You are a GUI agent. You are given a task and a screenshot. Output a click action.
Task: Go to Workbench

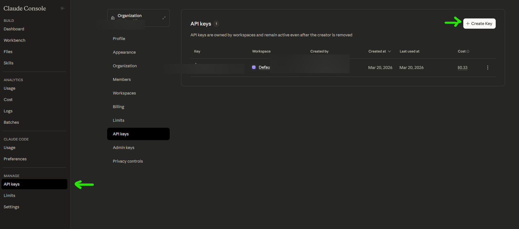point(14,40)
